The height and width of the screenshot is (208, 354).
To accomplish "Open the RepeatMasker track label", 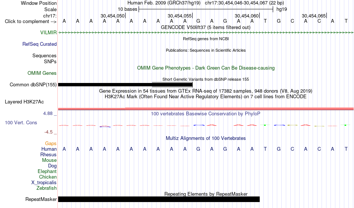I will pos(41,199).
